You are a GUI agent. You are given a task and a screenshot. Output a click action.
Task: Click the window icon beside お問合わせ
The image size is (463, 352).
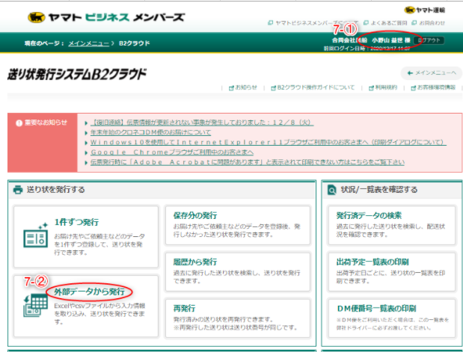tap(414, 22)
